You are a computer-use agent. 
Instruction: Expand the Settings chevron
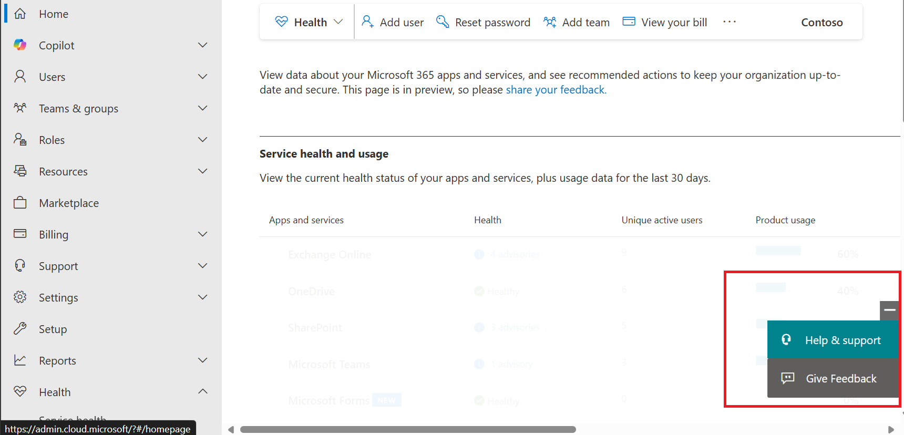pos(202,297)
